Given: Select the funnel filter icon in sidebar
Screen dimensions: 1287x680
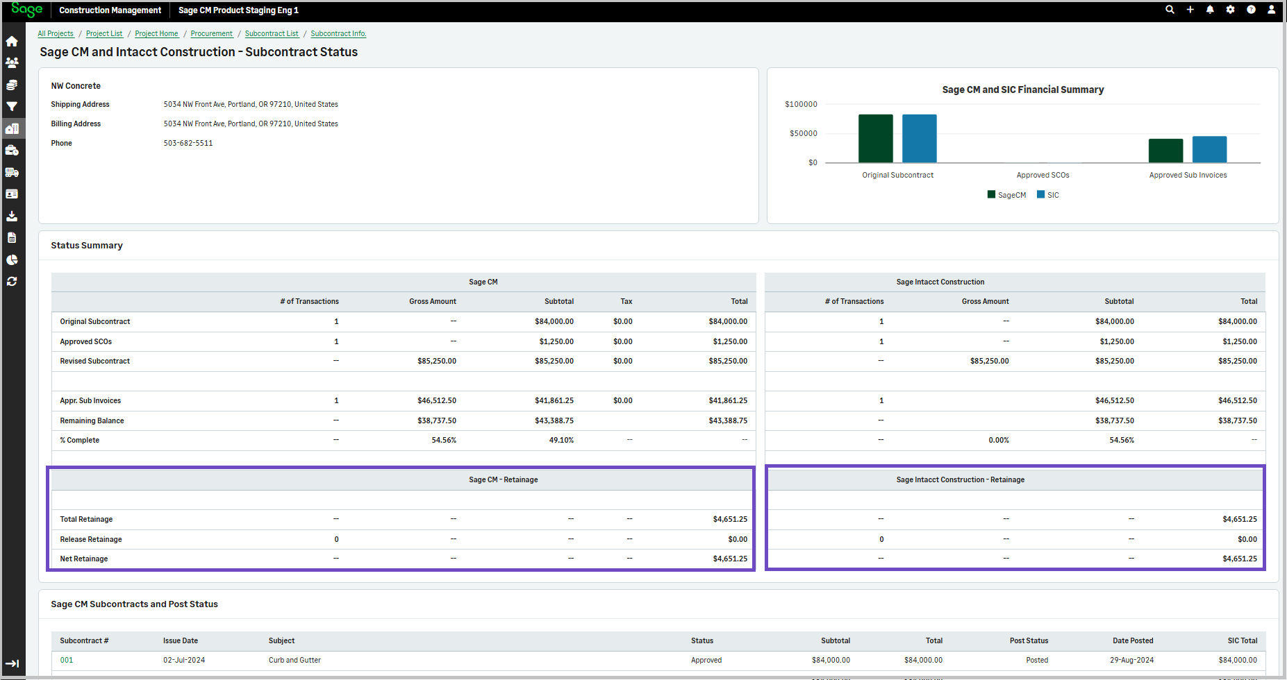Looking at the screenshot, I should (12, 107).
